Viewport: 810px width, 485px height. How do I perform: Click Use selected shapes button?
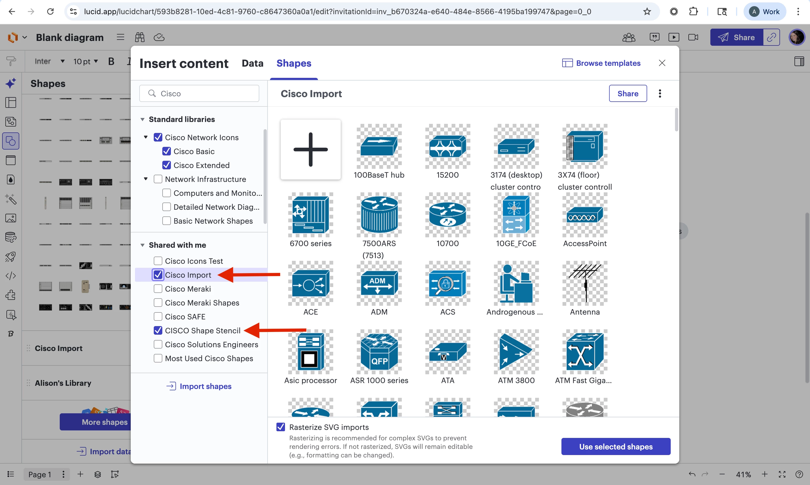(615, 446)
